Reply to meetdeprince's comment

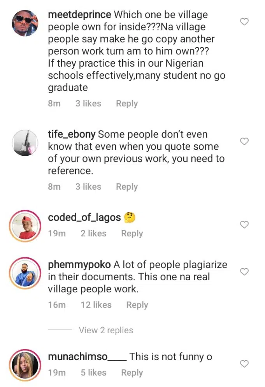pos(127,104)
